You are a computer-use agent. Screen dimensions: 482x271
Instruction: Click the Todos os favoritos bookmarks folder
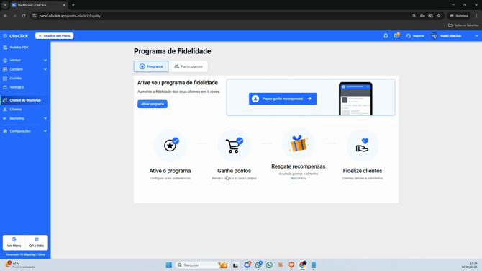(x=463, y=25)
